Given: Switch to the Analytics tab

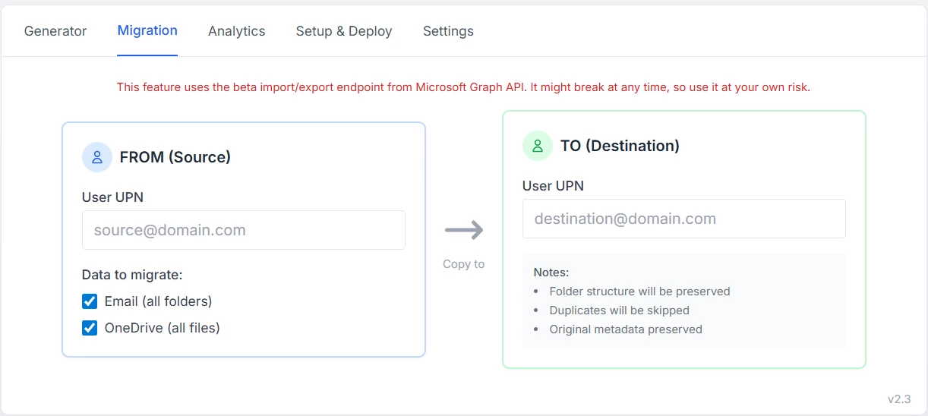Looking at the screenshot, I should [x=237, y=31].
